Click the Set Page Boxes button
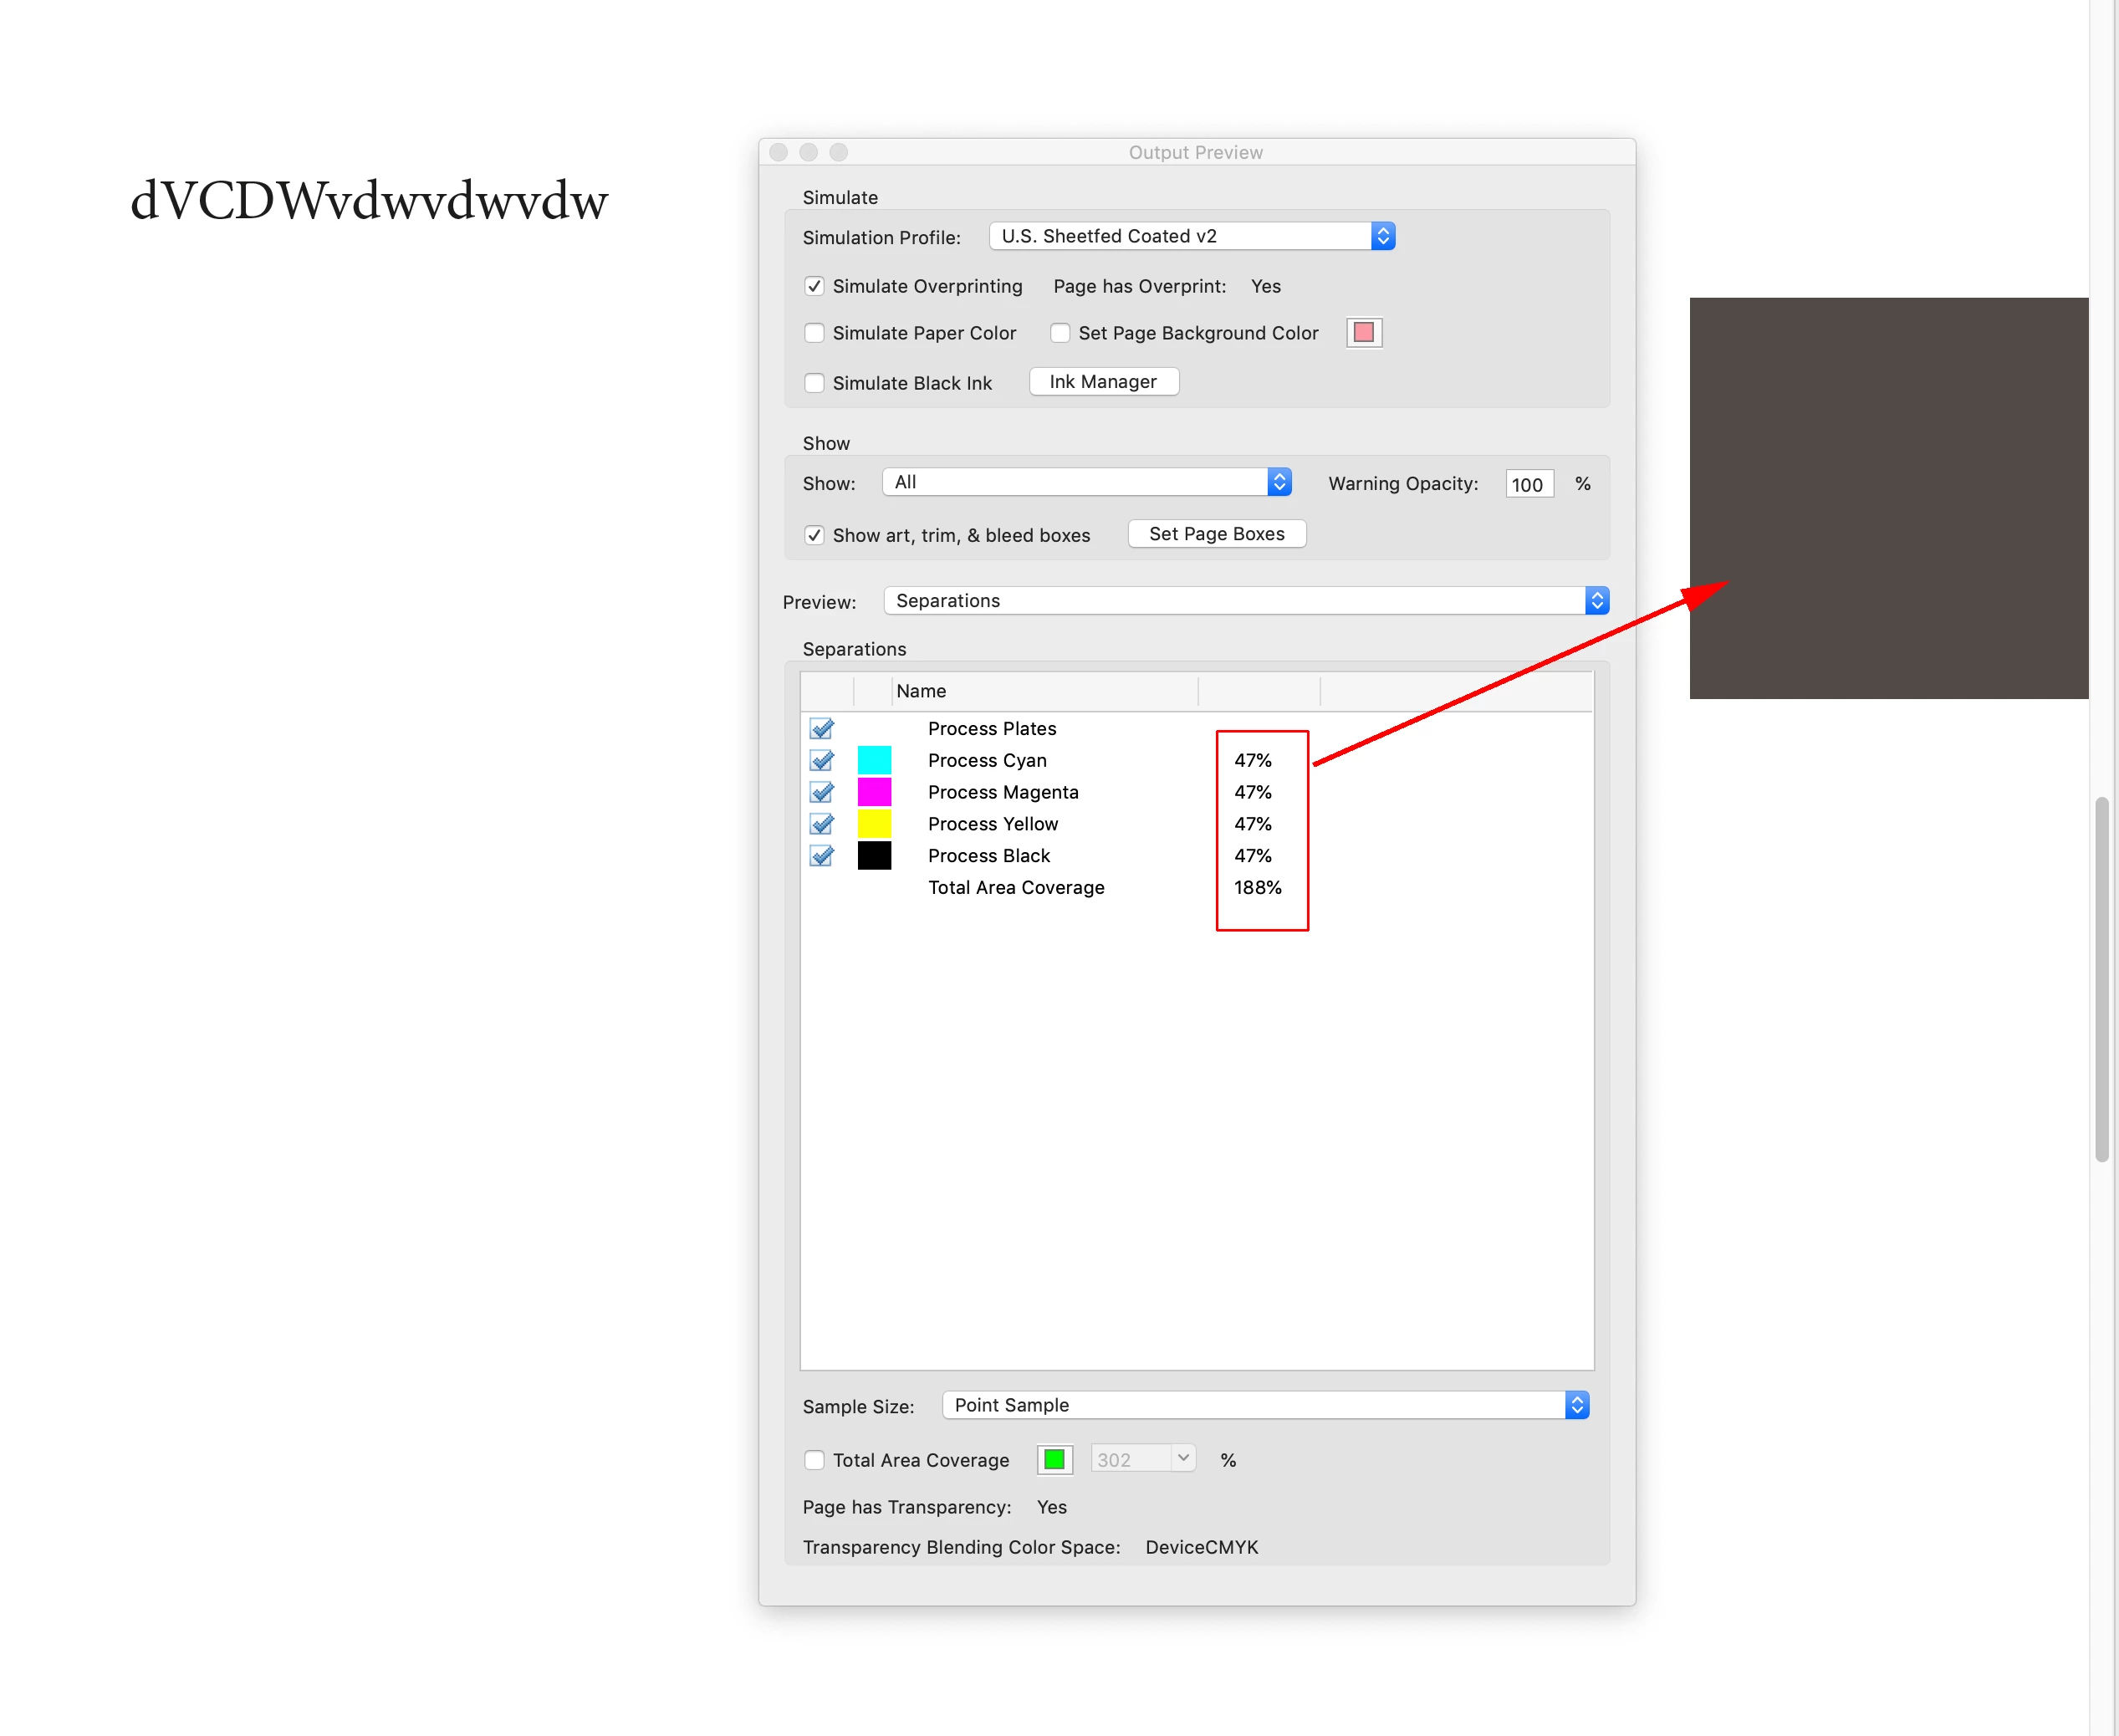2119x1736 pixels. point(1216,534)
